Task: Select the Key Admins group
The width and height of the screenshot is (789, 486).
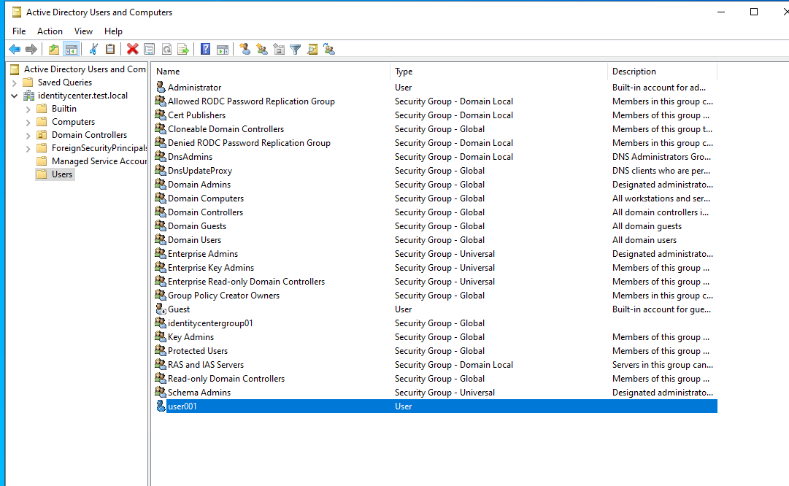Action: click(x=190, y=337)
